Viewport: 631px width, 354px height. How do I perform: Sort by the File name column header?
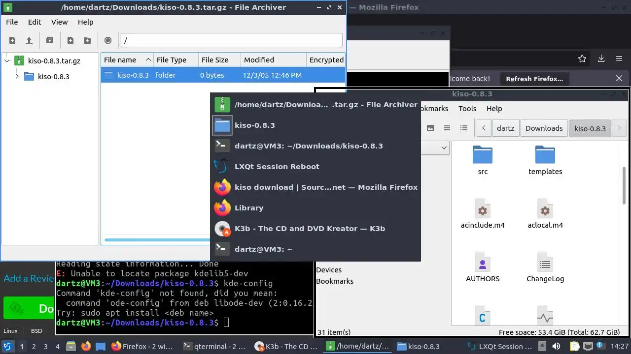coord(127,60)
